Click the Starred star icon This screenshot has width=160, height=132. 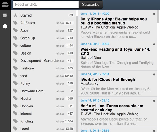tap(15, 15)
